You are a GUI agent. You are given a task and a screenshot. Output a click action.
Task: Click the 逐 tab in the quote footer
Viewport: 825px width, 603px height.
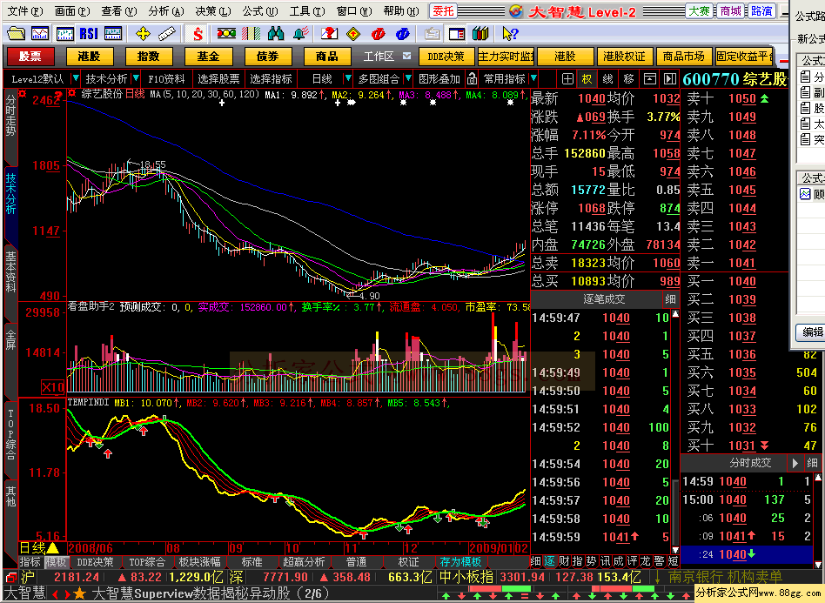point(549,561)
